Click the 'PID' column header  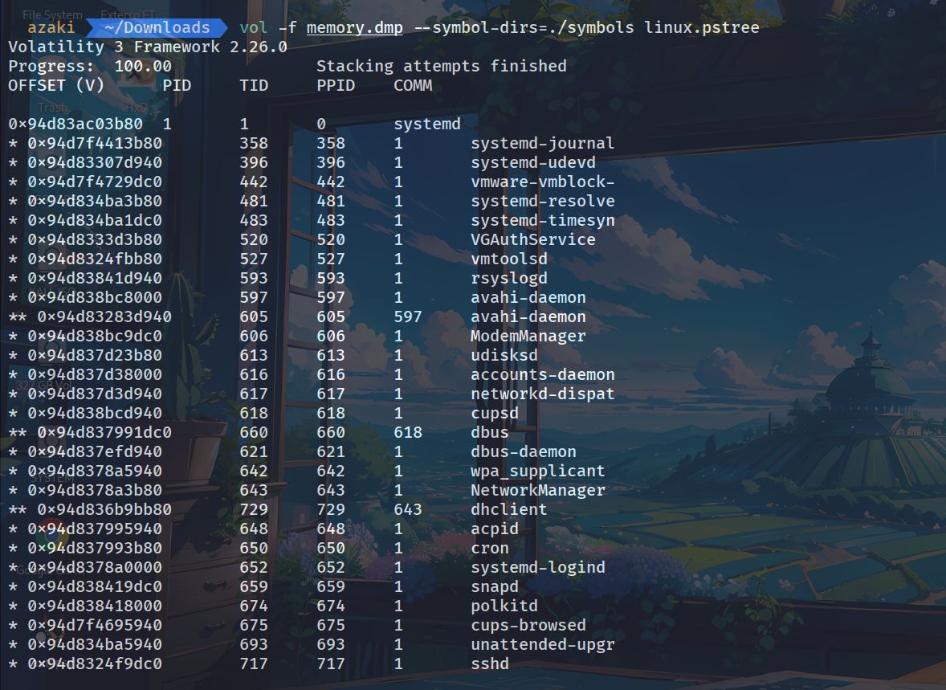pyautogui.click(x=177, y=86)
